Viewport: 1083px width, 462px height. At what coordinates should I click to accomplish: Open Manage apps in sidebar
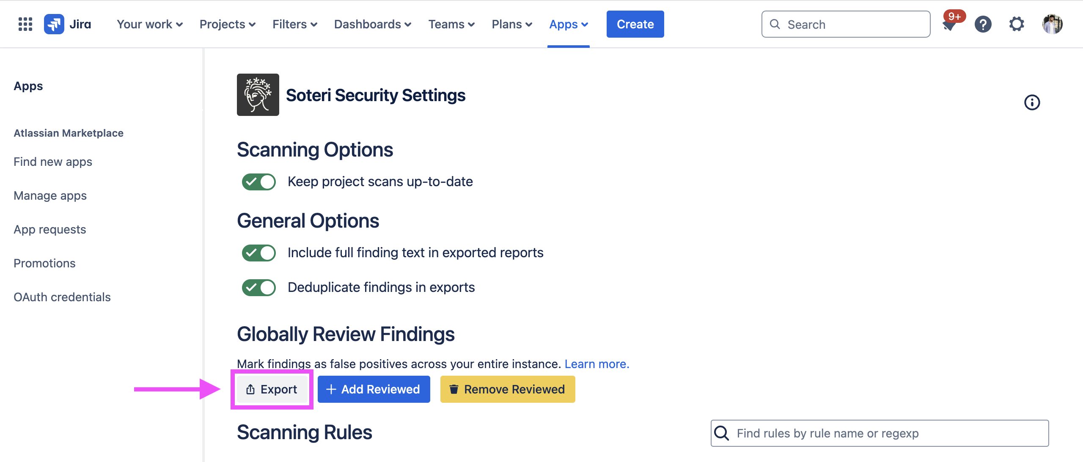pyautogui.click(x=50, y=195)
